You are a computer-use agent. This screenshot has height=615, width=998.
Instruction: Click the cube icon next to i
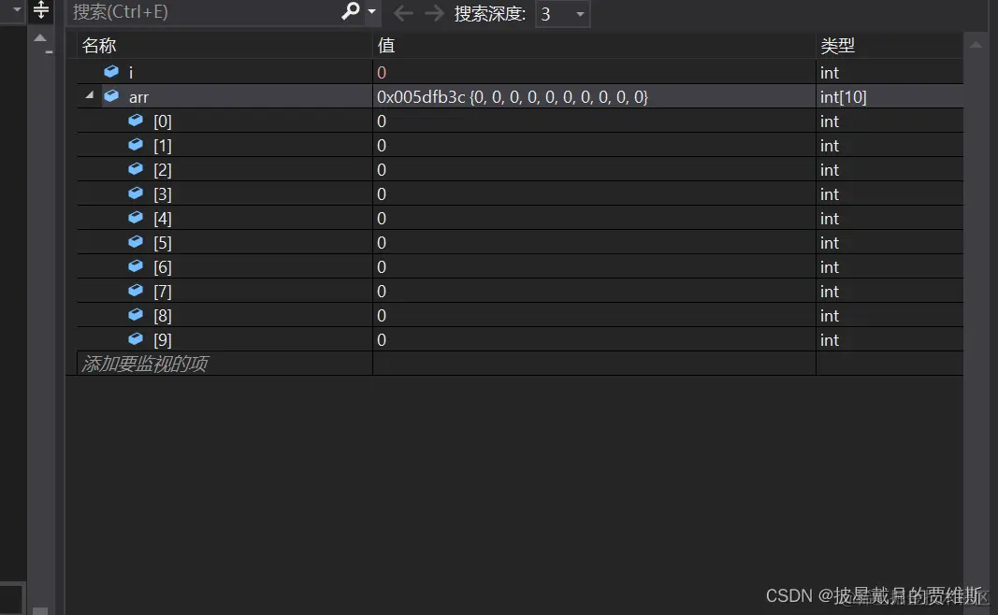(x=111, y=71)
